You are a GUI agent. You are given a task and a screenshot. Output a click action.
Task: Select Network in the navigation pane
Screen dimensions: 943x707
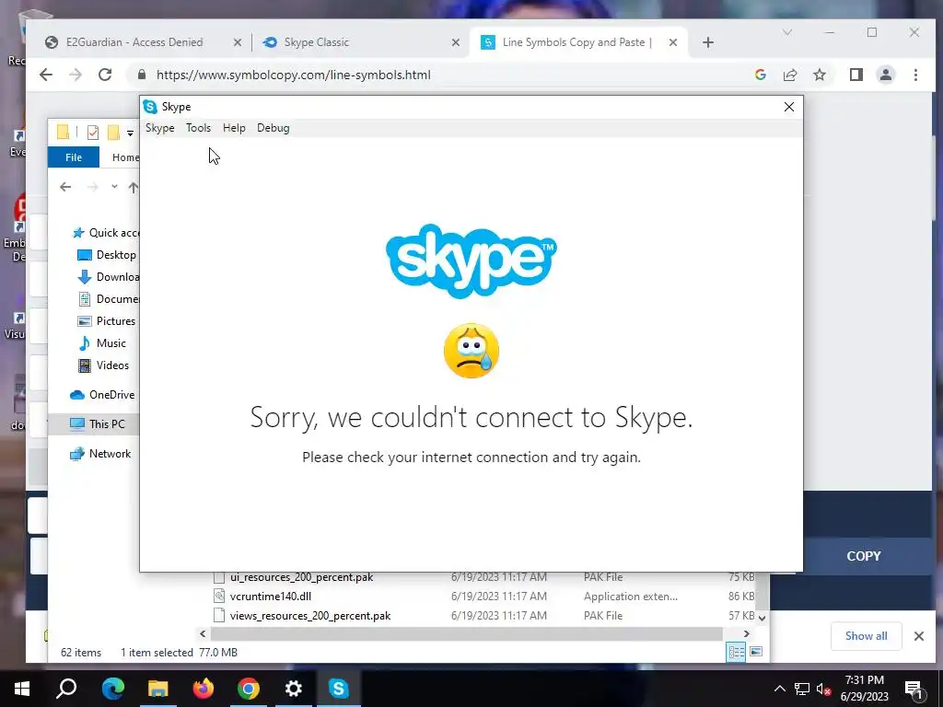tap(99, 454)
